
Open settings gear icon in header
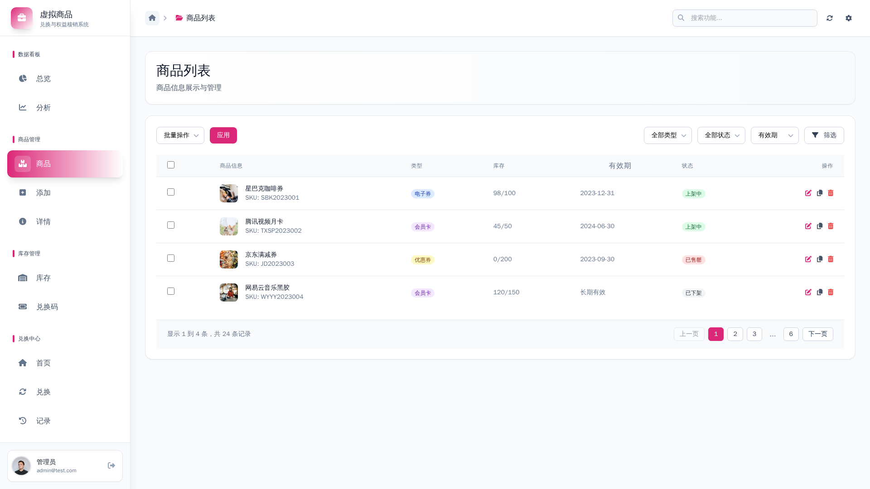[x=849, y=18]
